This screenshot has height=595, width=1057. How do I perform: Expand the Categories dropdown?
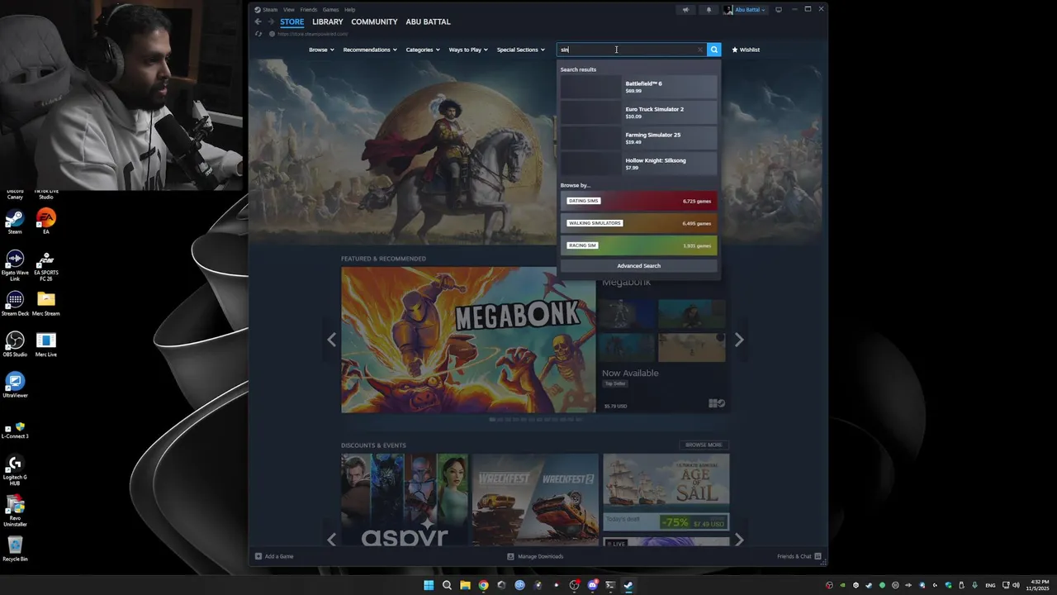423,50
